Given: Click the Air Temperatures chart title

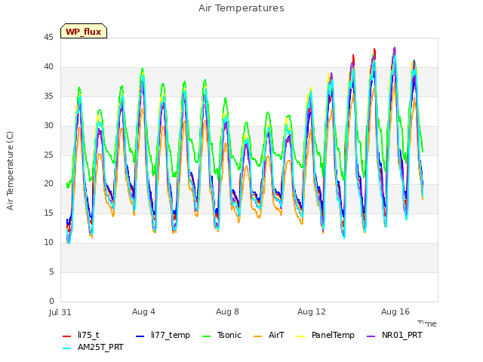Looking at the screenshot, I should pyautogui.click(x=241, y=8).
